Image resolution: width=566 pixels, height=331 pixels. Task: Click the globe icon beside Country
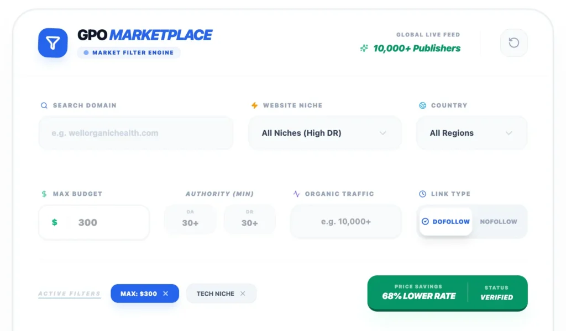[423, 105]
